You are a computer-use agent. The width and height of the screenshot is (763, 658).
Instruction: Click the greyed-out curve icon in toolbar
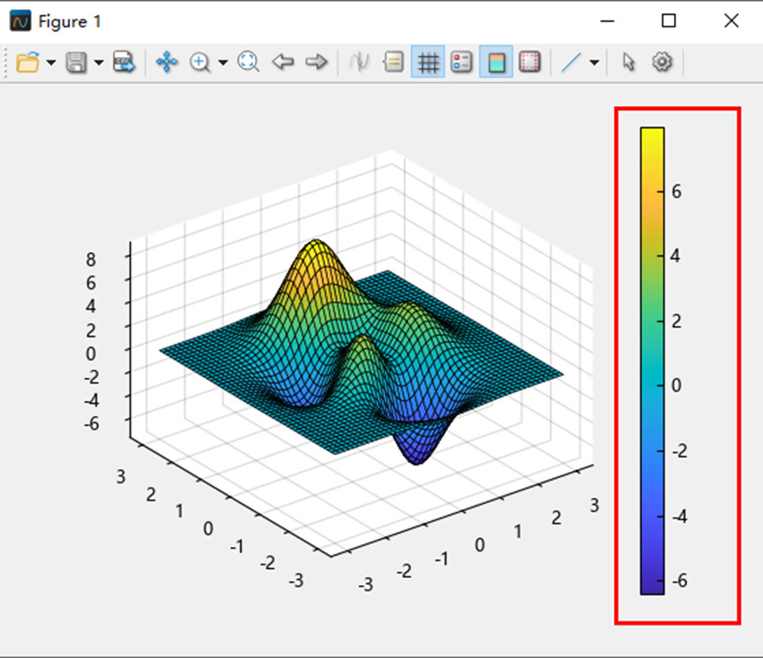[x=359, y=62]
